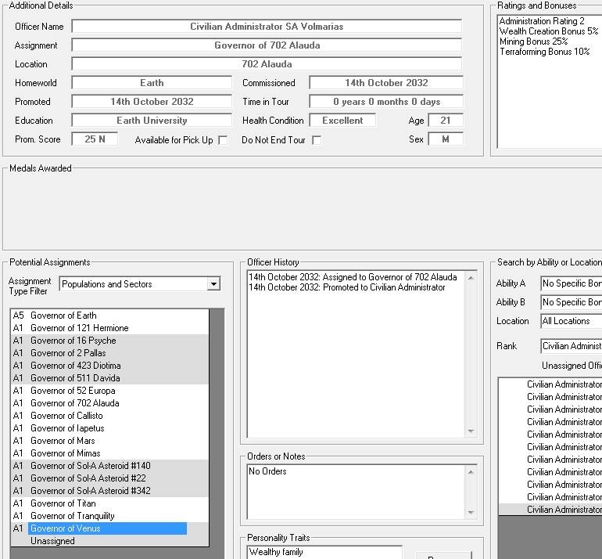
Task: Select Governor of Tranquility
Action: pyautogui.click(x=109, y=516)
